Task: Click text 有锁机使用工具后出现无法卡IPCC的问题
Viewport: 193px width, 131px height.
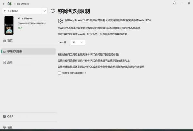Action: pyautogui.click(x=88, y=54)
